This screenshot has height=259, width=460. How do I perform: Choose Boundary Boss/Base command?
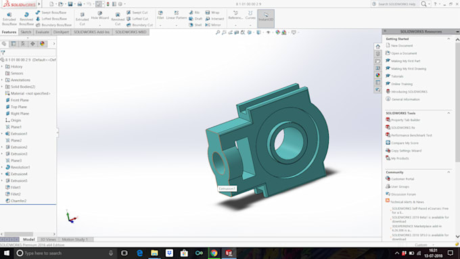point(53,25)
